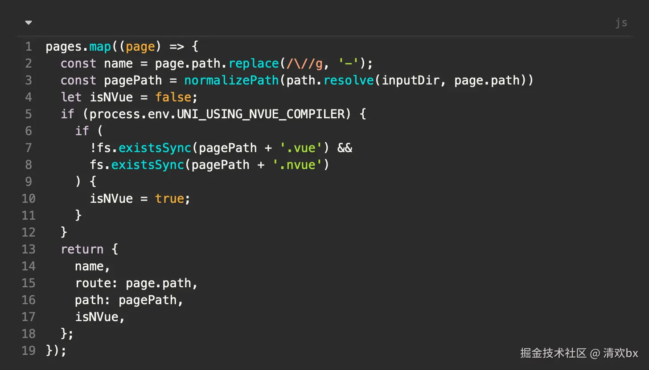The height and width of the screenshot is (370, 649).
Task: Click ') {' on line 9
Action: (86, 182)
